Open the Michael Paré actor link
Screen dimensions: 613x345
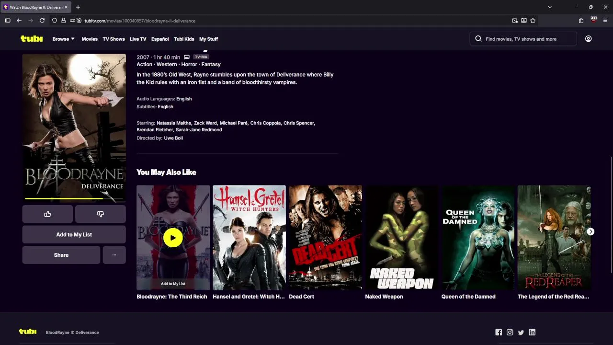click(x=234, y=123)
